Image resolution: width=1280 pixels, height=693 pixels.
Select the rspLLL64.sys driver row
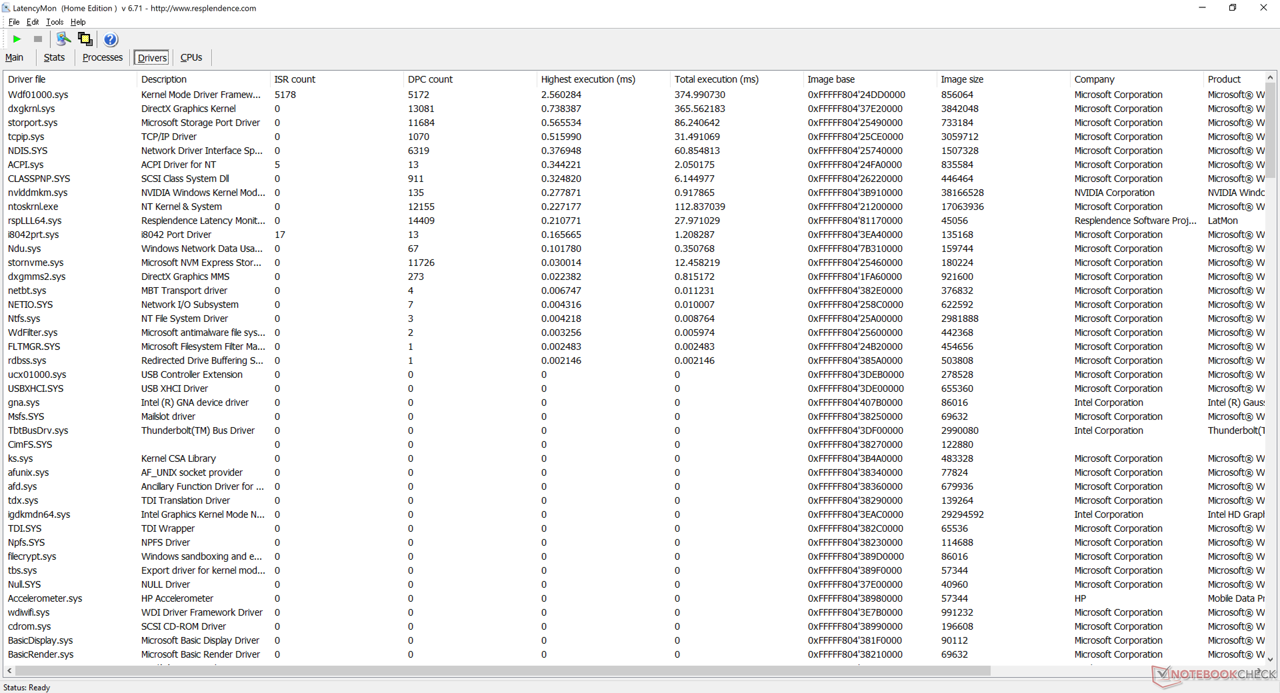pyautogui.click(x=633, y=221)
